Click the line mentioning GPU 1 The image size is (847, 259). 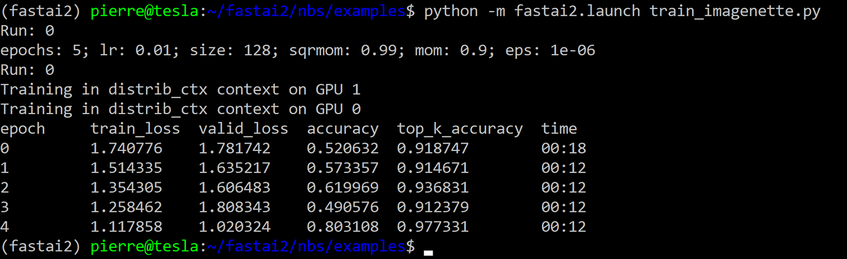(x=180, y=90)
